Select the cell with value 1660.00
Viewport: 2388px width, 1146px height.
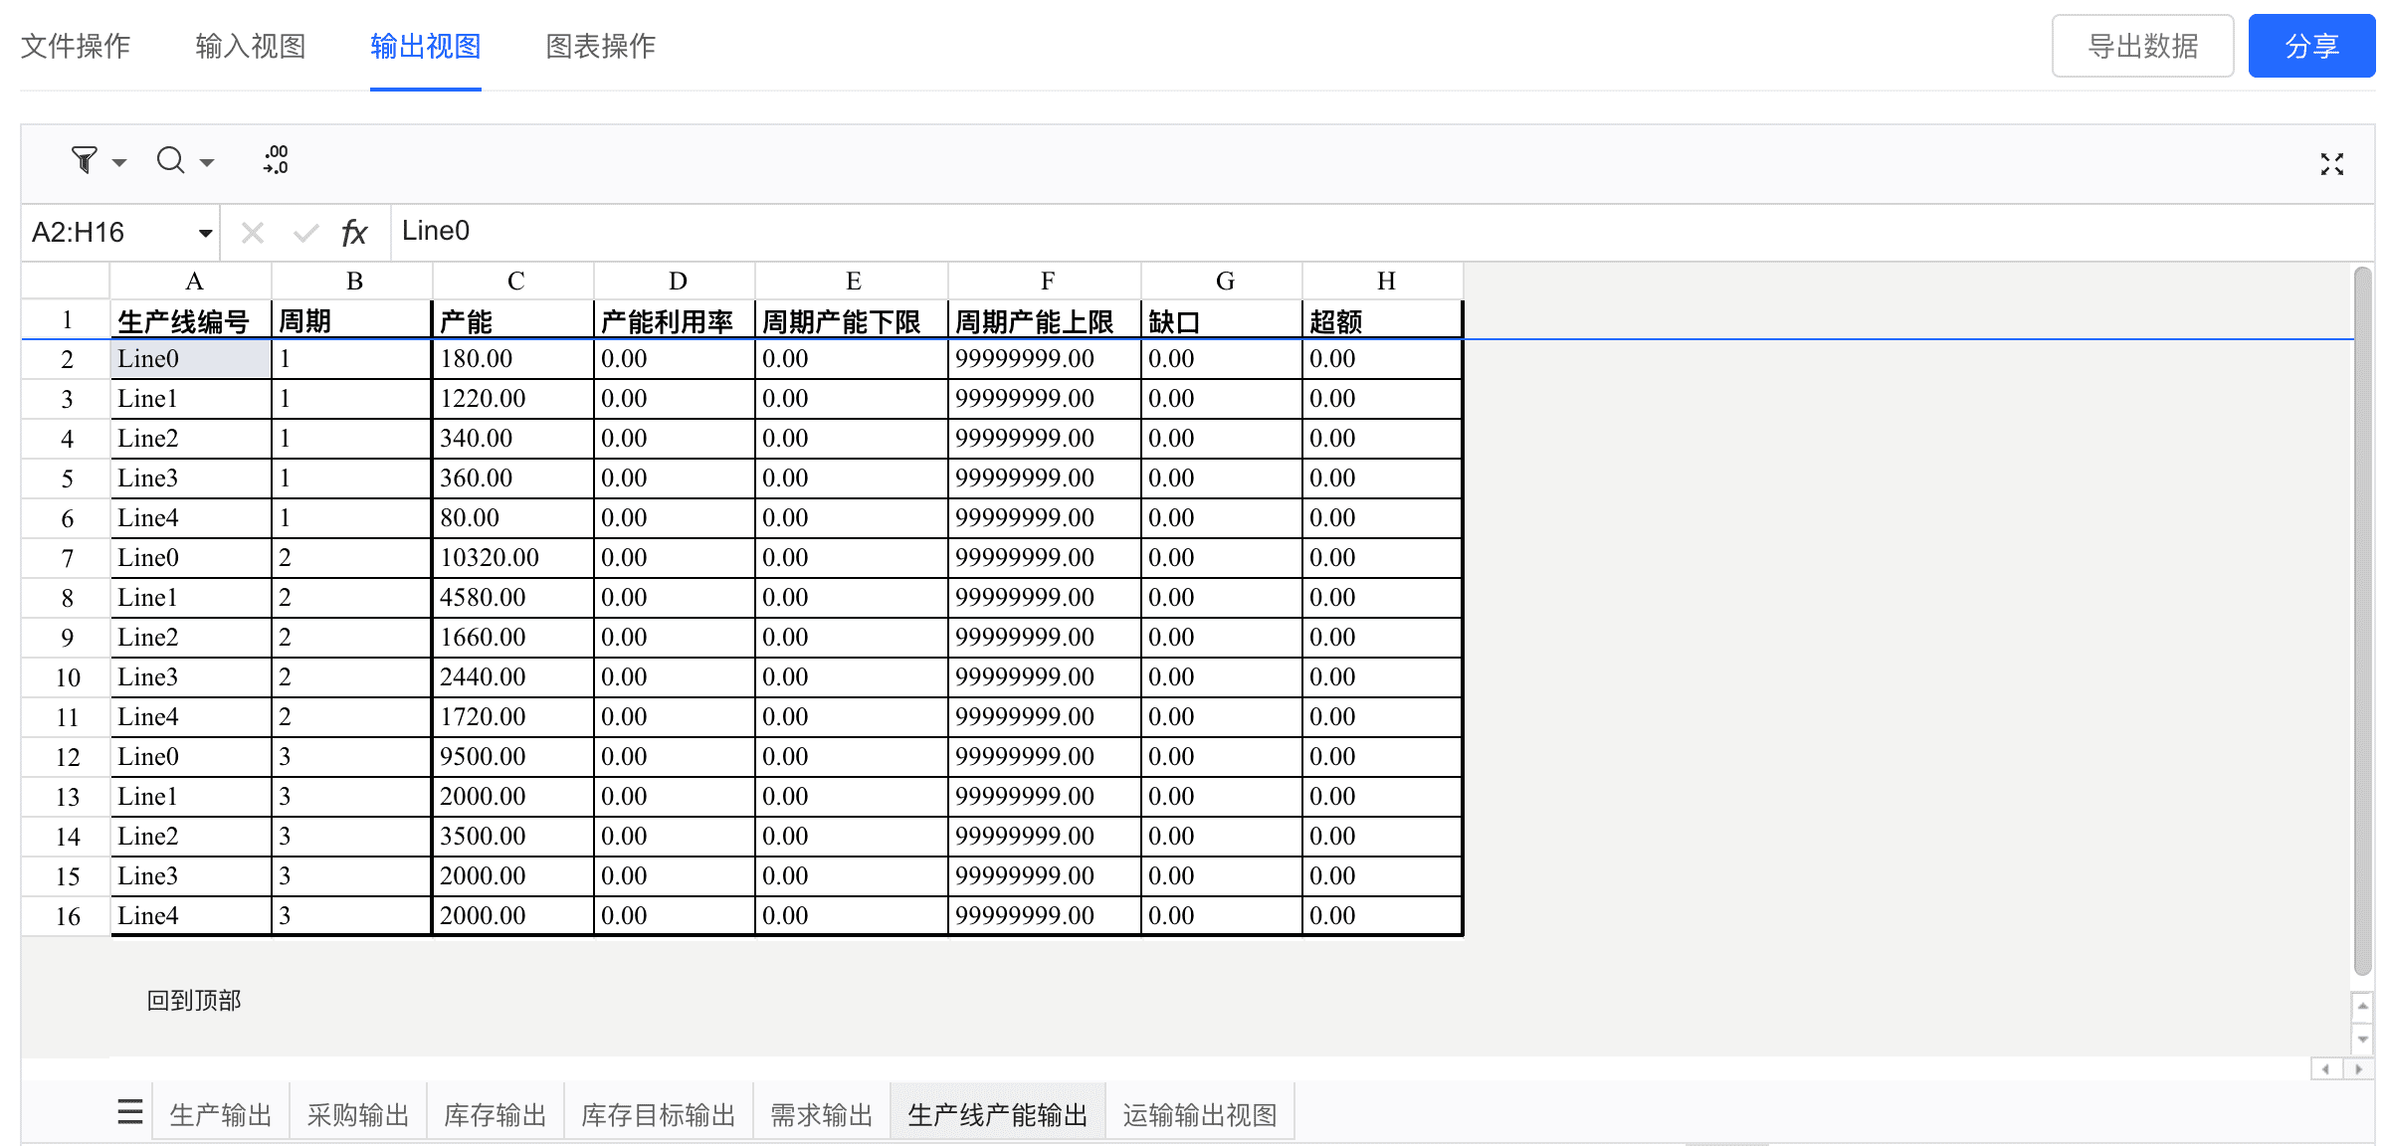pos(514,638)
